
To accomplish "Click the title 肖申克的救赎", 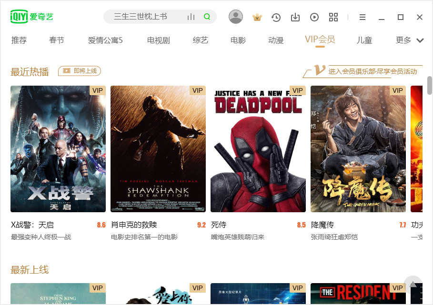I will [x=134, y=225].
